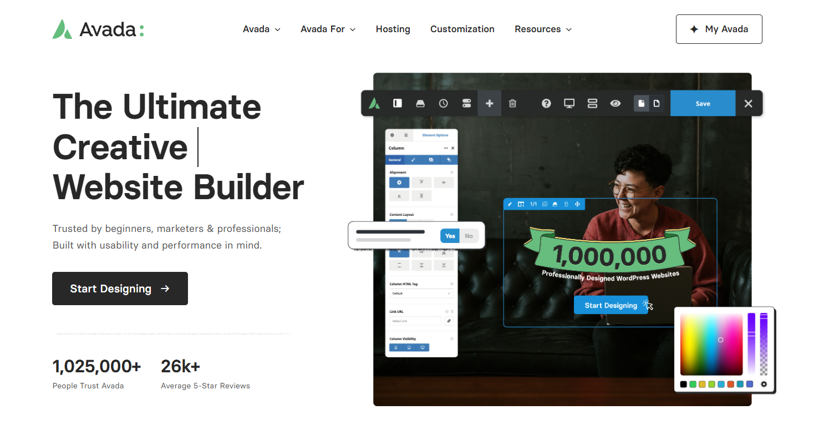Select the No toggle option
The width and height of the screenshot is (819, 435).
(x=469, y=236)
